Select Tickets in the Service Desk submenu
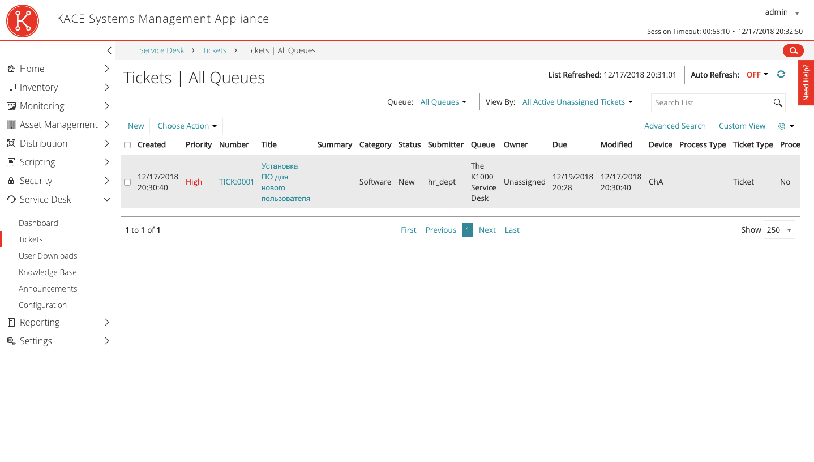The height and width of the screenshot is (462, 814). 31,239
